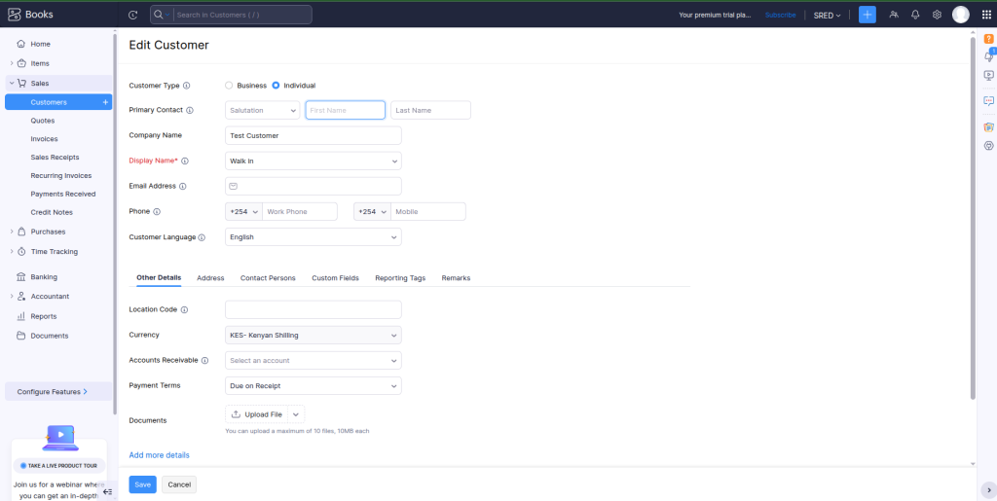
Task: Click the Subscribe link
Action: [x=780, y=16]
